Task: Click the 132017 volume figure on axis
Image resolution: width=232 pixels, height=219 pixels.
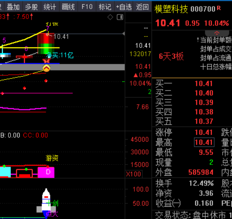Action: coord(140,54)
